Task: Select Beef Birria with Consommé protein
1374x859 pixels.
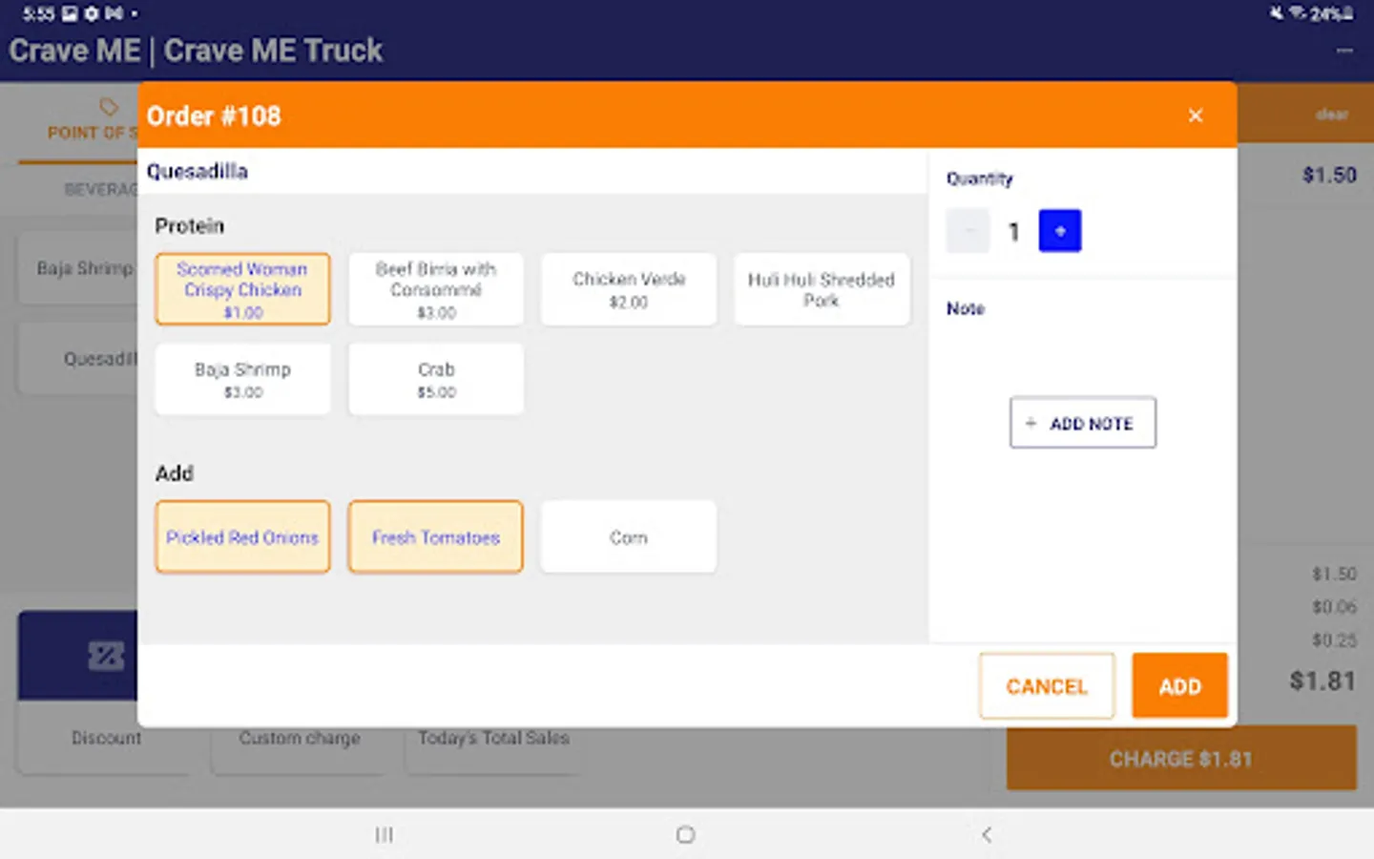Action: (x=436, y=289)
